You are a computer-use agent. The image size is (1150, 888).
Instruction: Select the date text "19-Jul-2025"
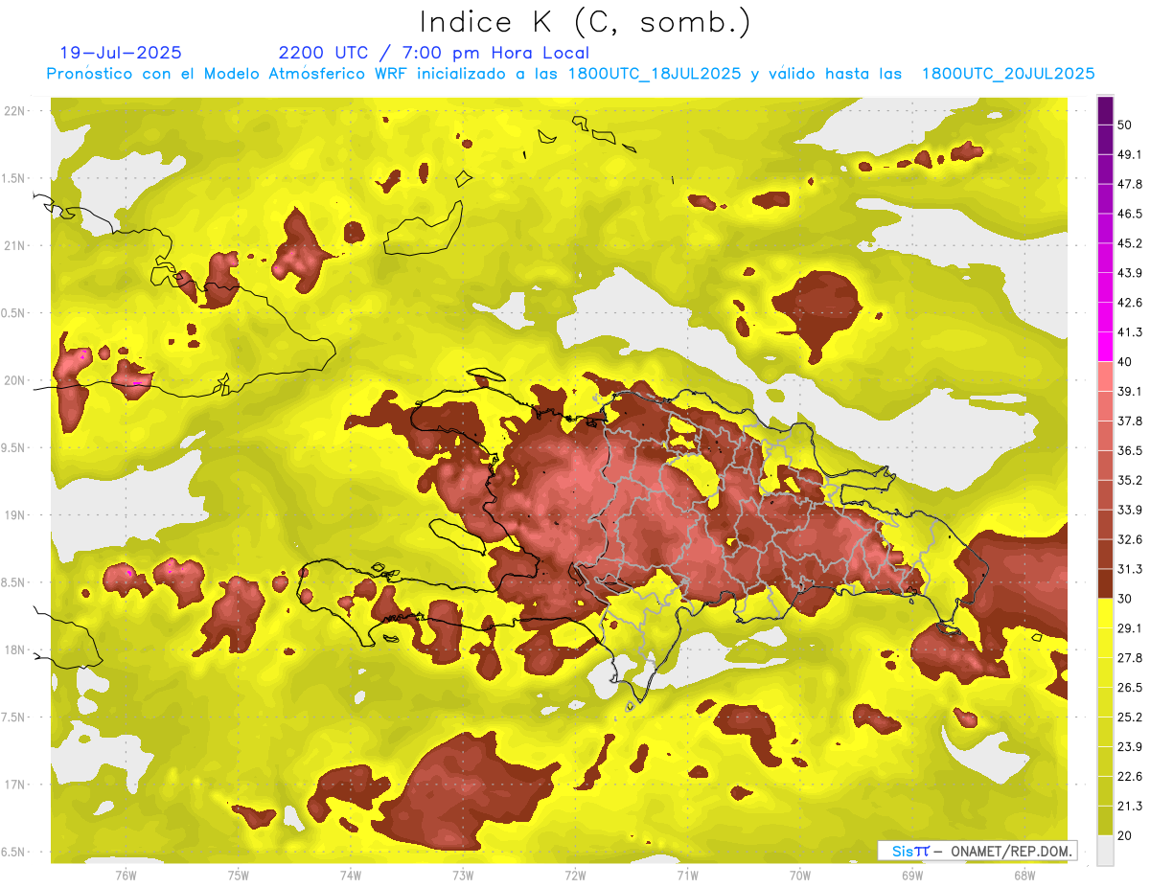(120, 53)
